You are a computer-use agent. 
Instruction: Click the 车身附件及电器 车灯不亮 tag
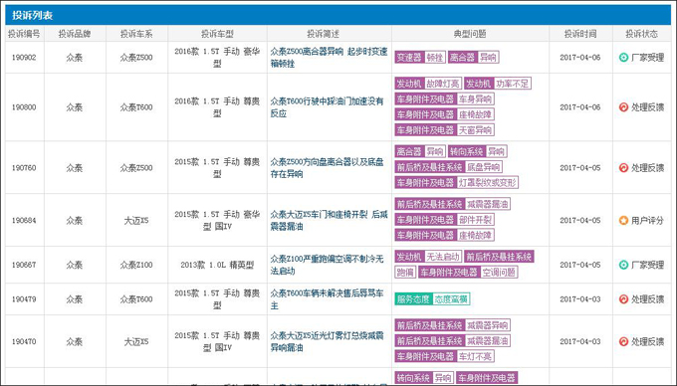[x=444, y=356]
